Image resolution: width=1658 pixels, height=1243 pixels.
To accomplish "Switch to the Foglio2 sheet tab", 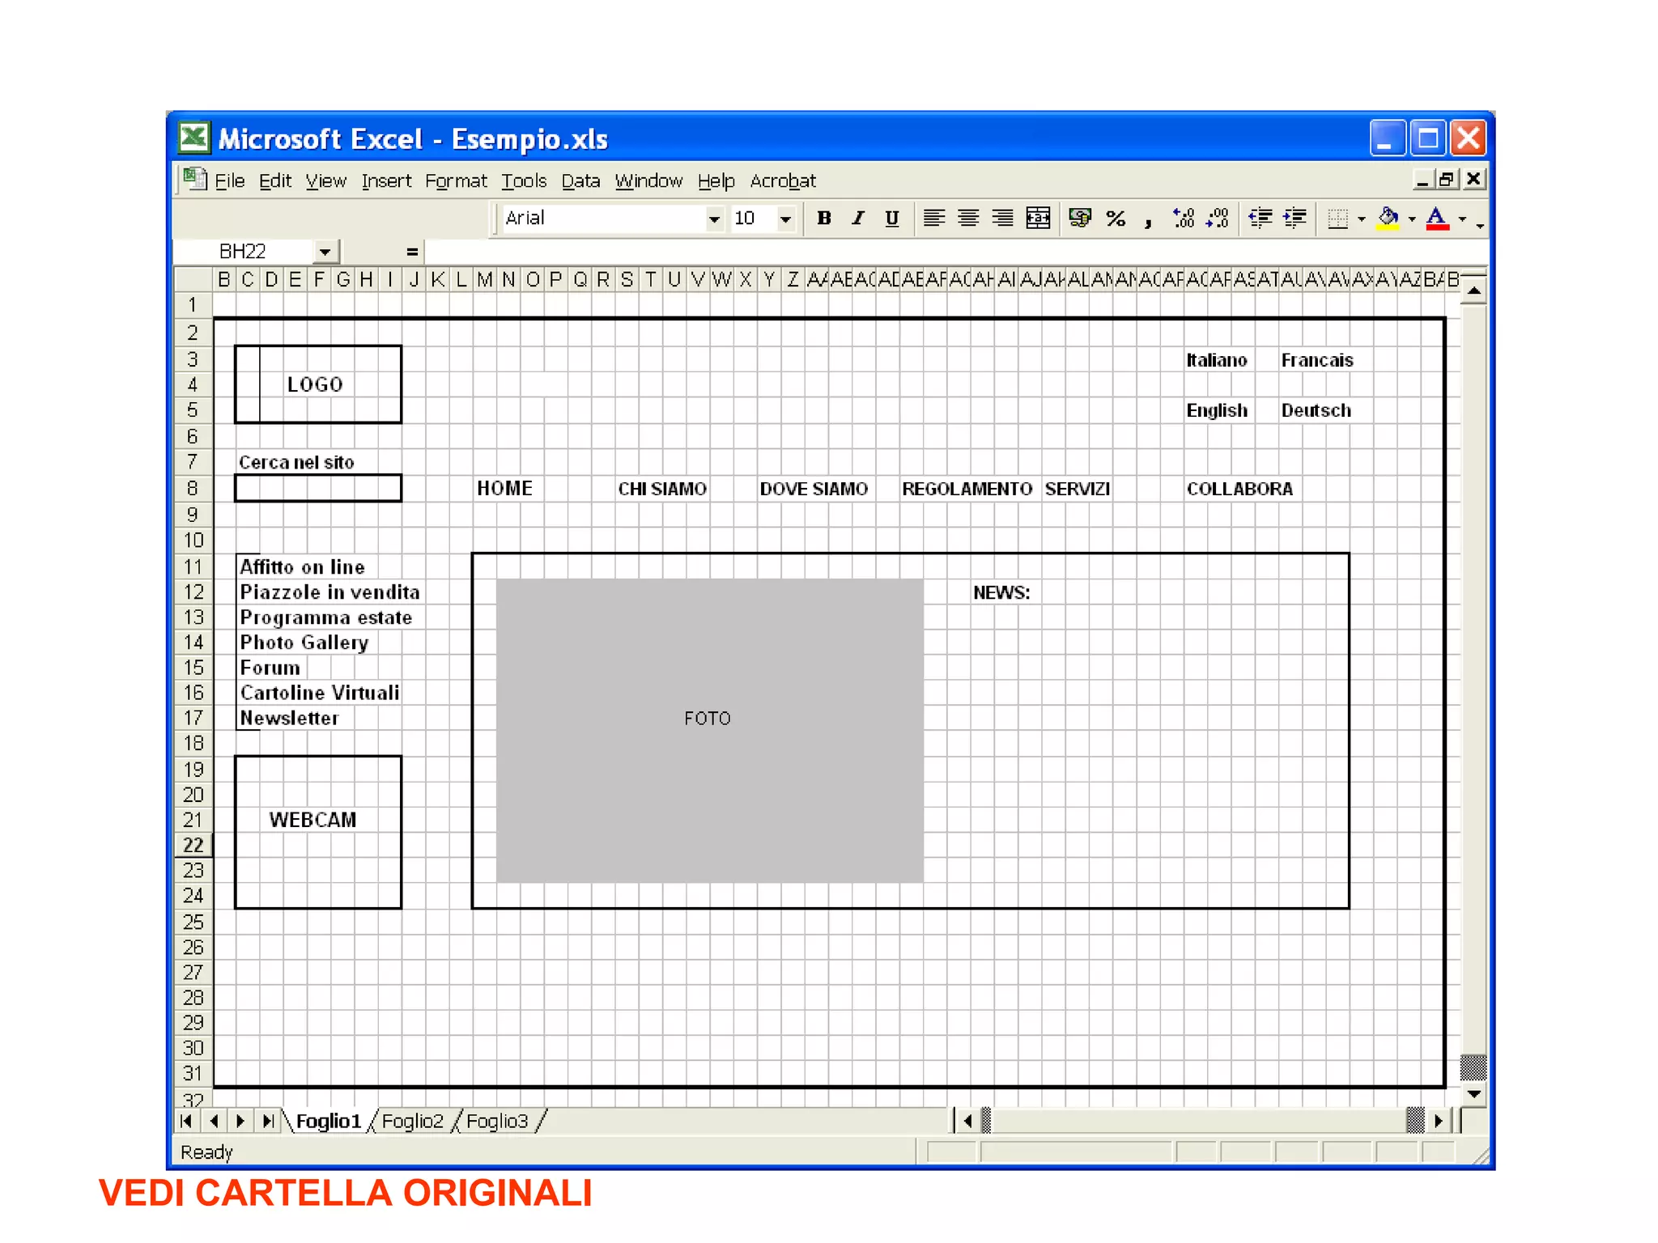I will point(412,1121).
